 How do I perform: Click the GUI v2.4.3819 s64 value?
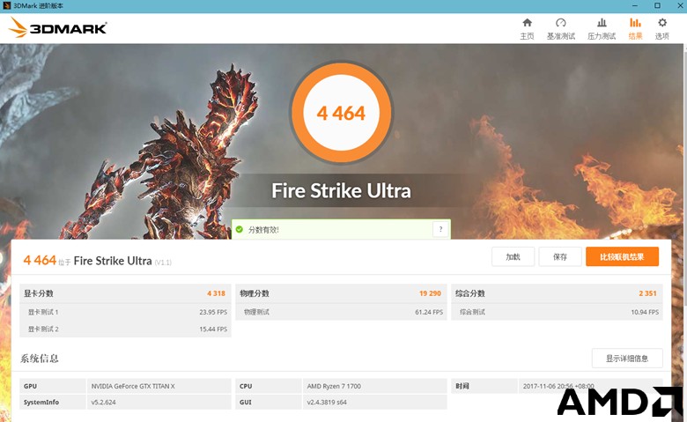pyautogui.click(x=327, y=403)
